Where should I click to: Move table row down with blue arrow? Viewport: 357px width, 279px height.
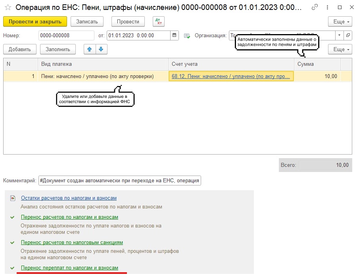[101, 49]
